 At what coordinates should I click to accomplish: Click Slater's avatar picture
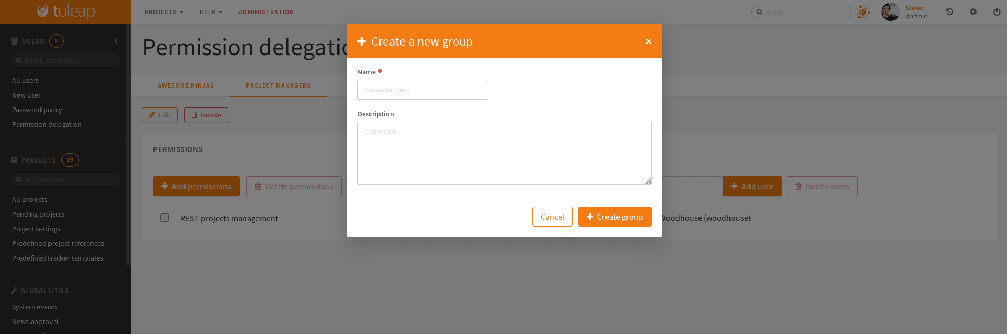click(890, 12)
